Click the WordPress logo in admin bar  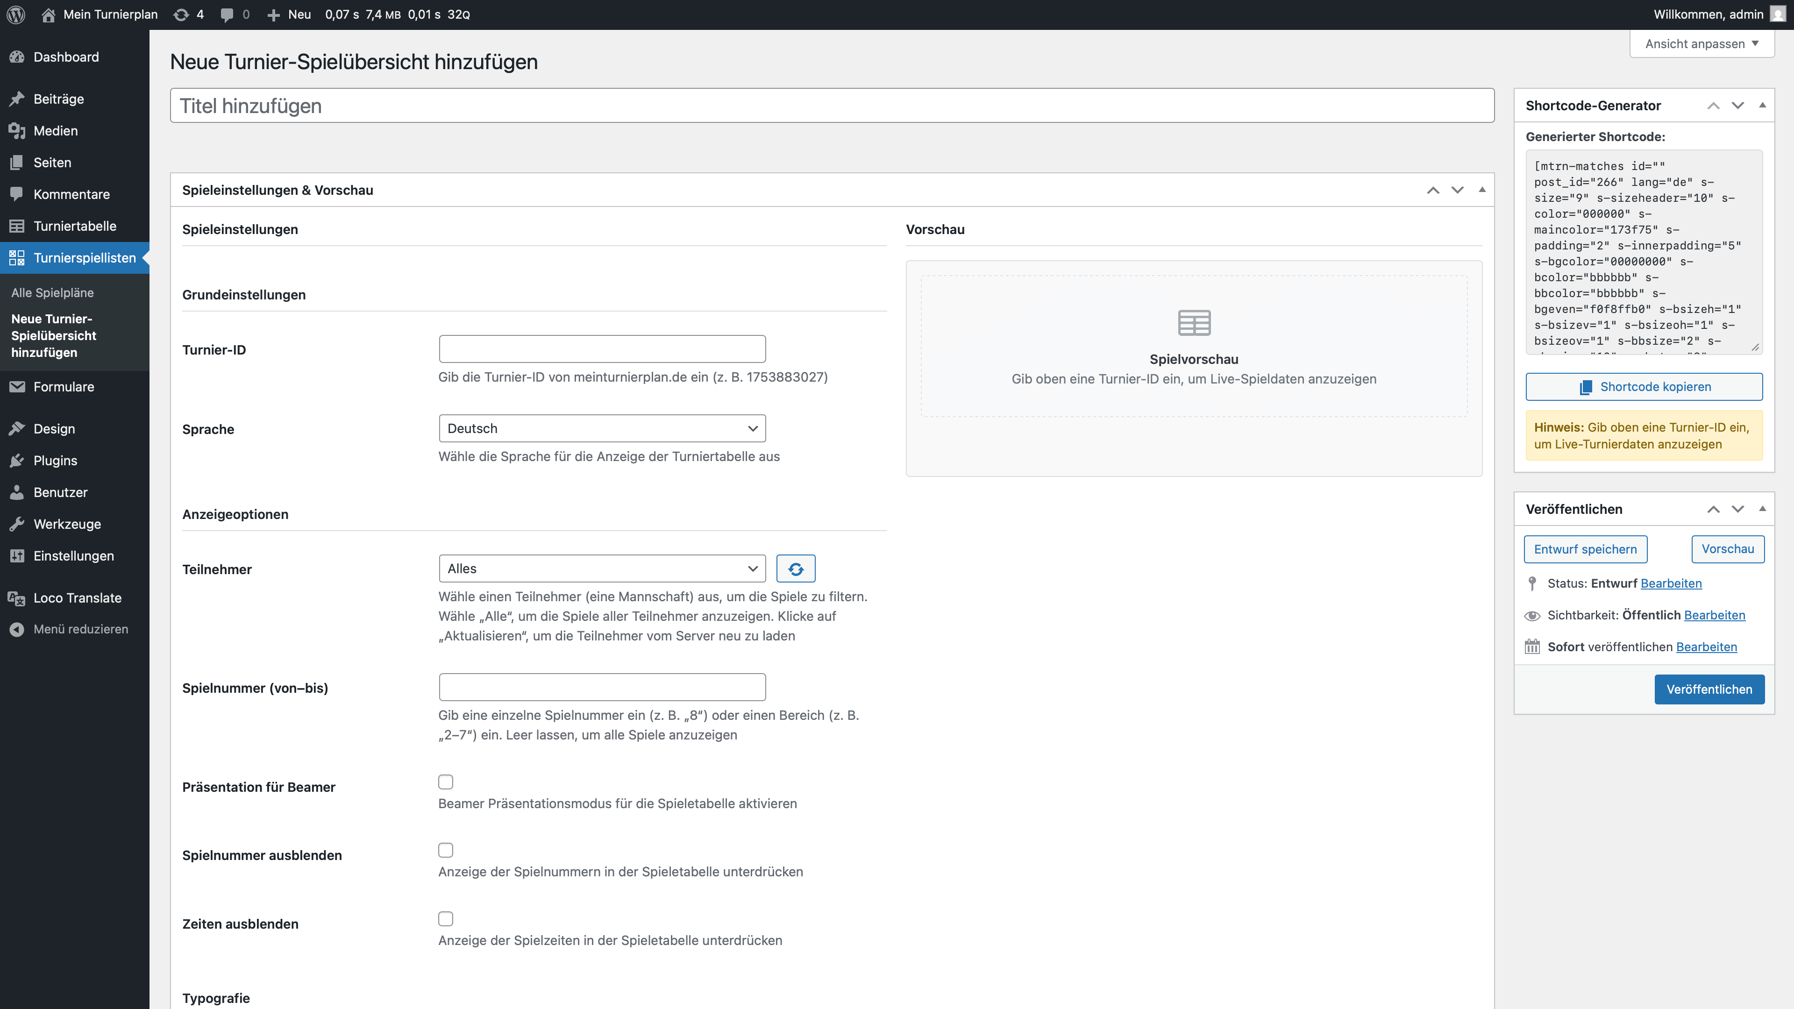click(15, 14)
